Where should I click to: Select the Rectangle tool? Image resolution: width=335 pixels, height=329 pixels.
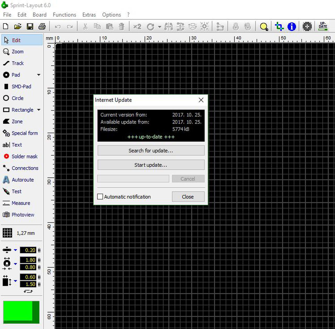point(18,110)
